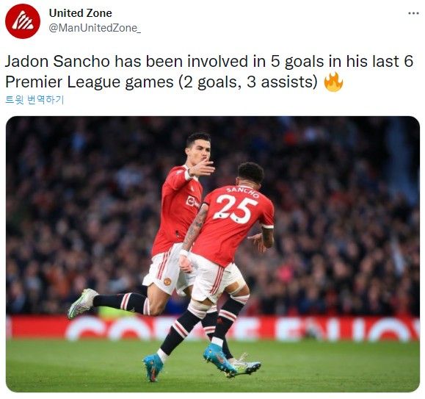Click the outstretched hand blowing a kiss
The height and width of the screenshot is (399, 425).
tap(202, 168)
